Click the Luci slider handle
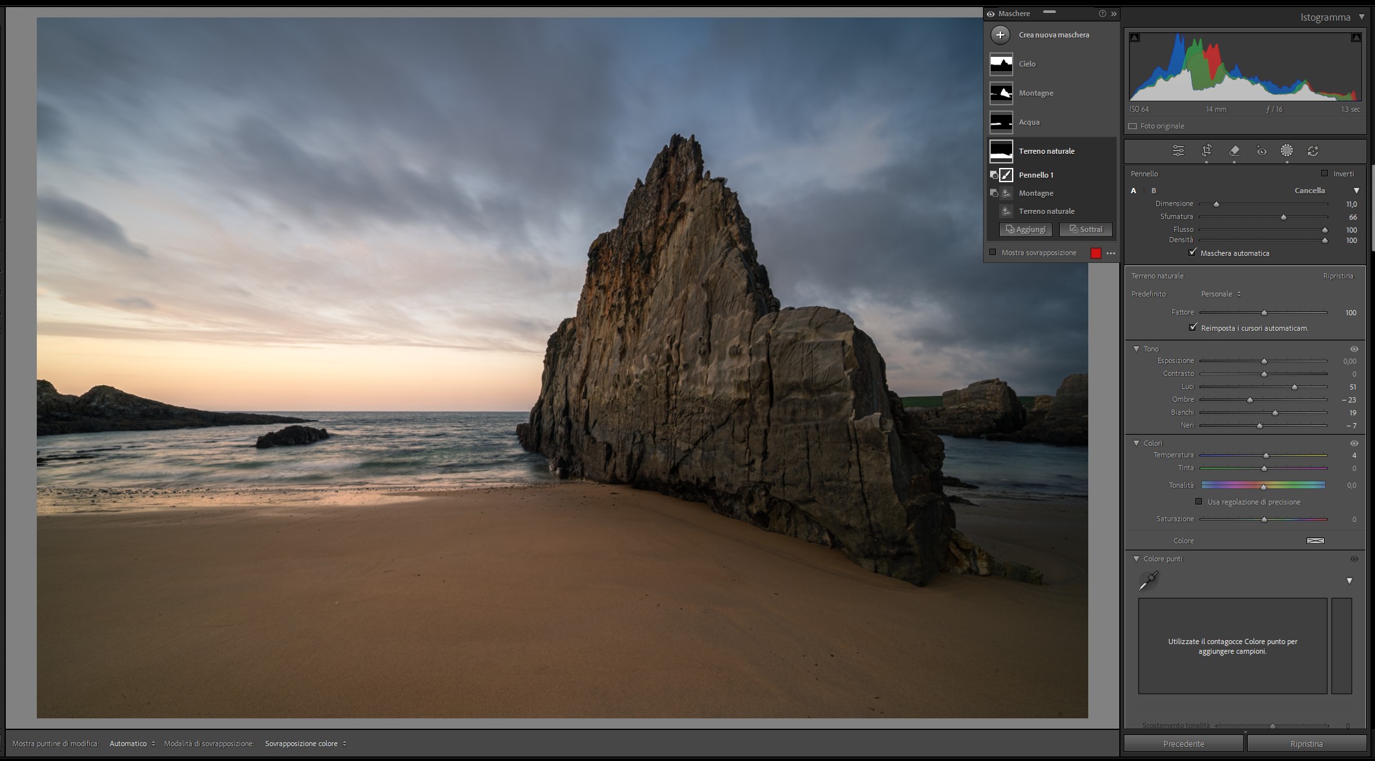The width and height of the screenshot is (1375, 761). 1294,387
